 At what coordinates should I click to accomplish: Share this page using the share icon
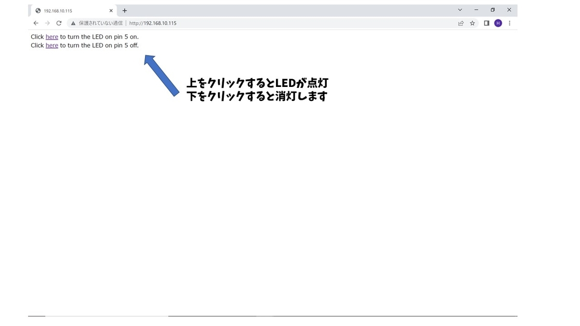(x=460, y=23)
